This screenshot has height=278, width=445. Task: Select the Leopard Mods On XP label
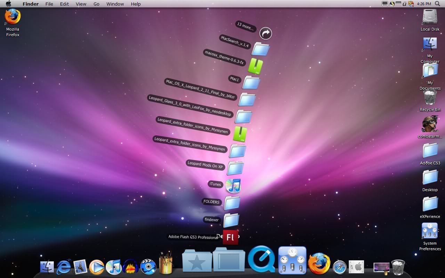pyautogui.click(x=205, y=165)
